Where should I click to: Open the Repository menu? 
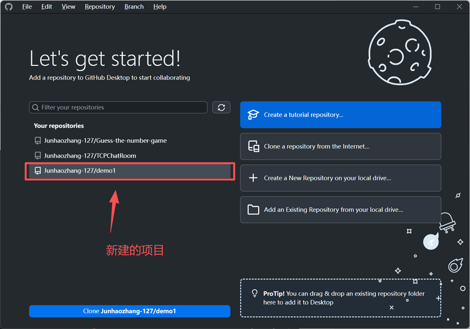coord(100,7)
